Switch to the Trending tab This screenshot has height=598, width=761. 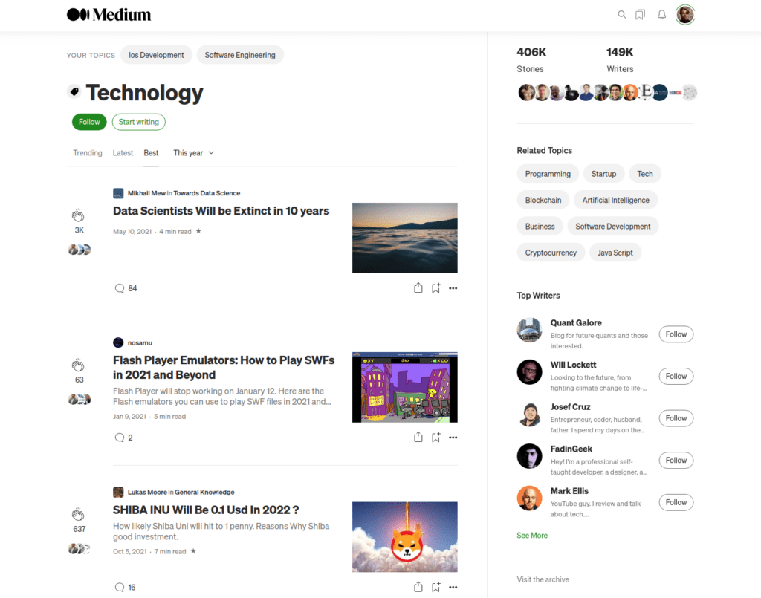tap(88, 153)
